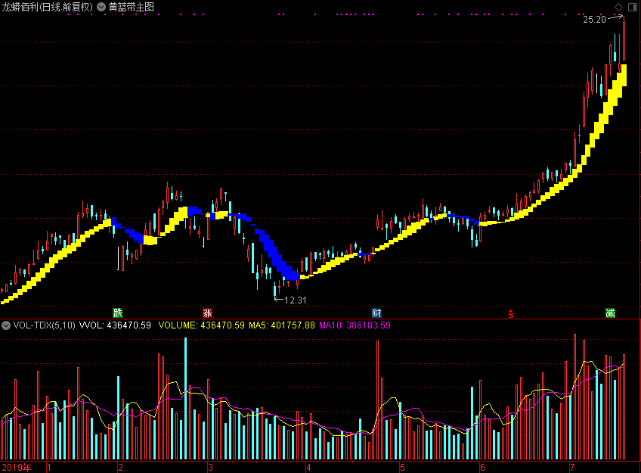Viewport: 641px width, 473px height.
Task: Click the blue 财 financial marker
Action: [x=376, y=313]
